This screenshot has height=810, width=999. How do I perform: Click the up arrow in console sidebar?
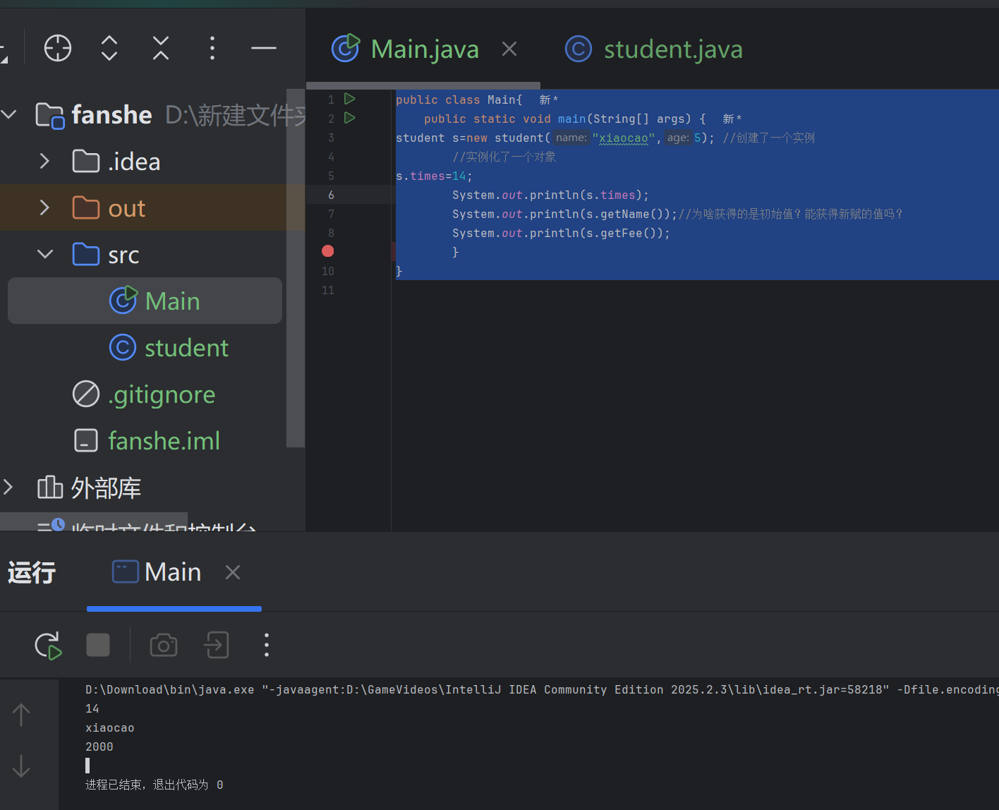[21, 715]
